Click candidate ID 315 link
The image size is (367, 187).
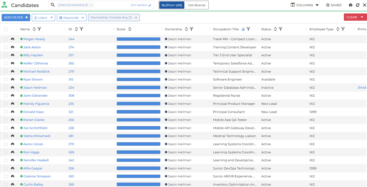click(71, 79)
